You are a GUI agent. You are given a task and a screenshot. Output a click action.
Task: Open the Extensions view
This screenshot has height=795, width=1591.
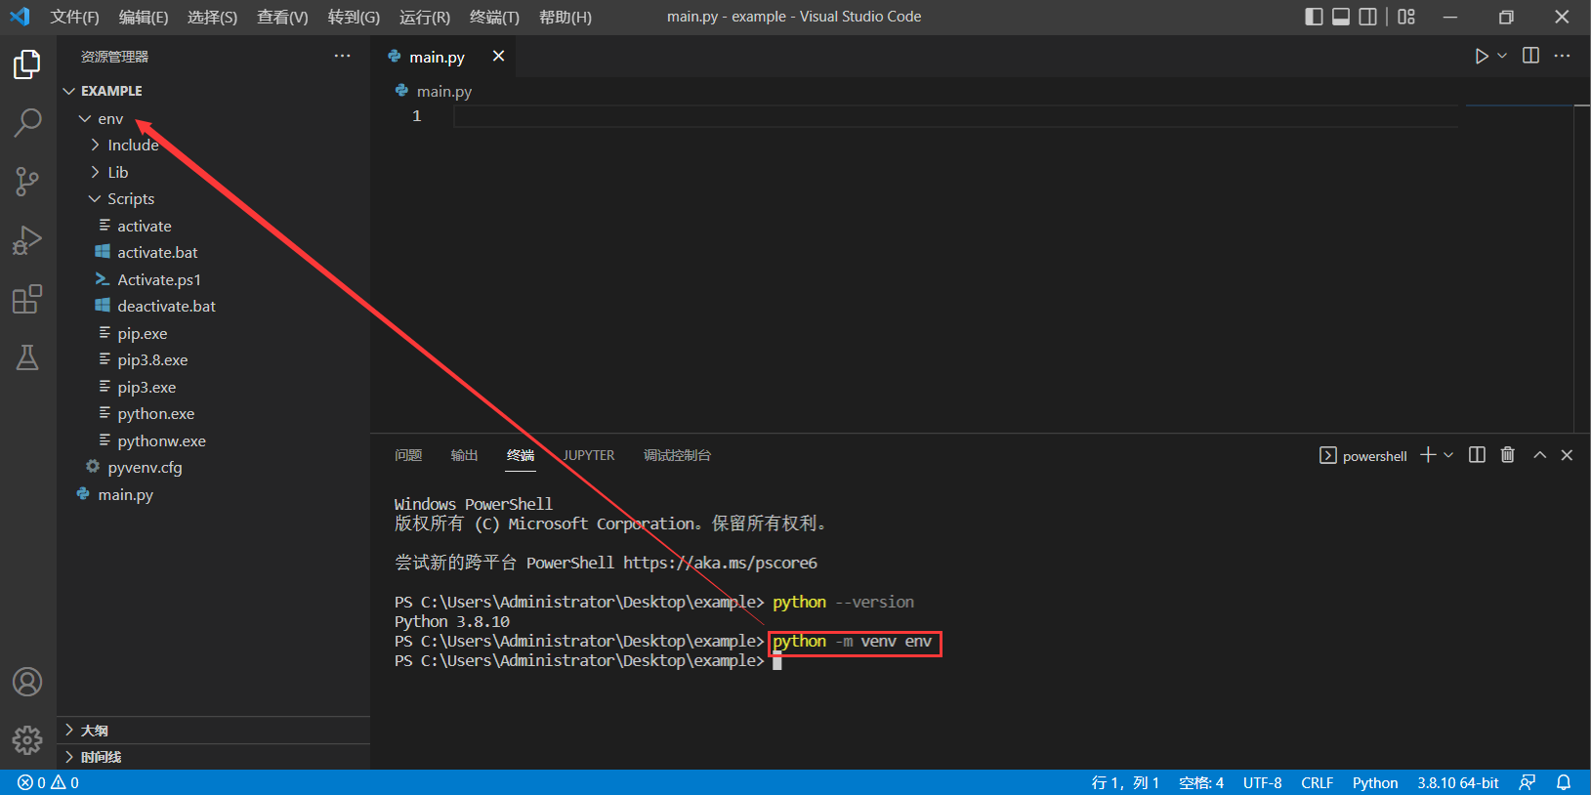[27, 299]
